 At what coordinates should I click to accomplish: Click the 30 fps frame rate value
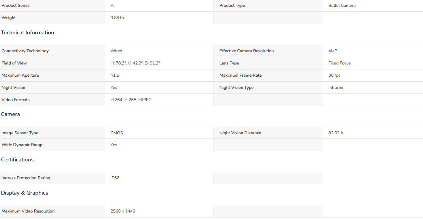pos(334,75)
